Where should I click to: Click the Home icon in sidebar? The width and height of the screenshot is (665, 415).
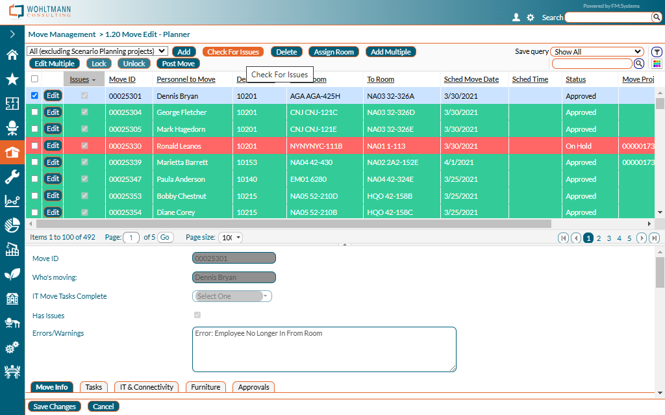[x=12, y=55]
